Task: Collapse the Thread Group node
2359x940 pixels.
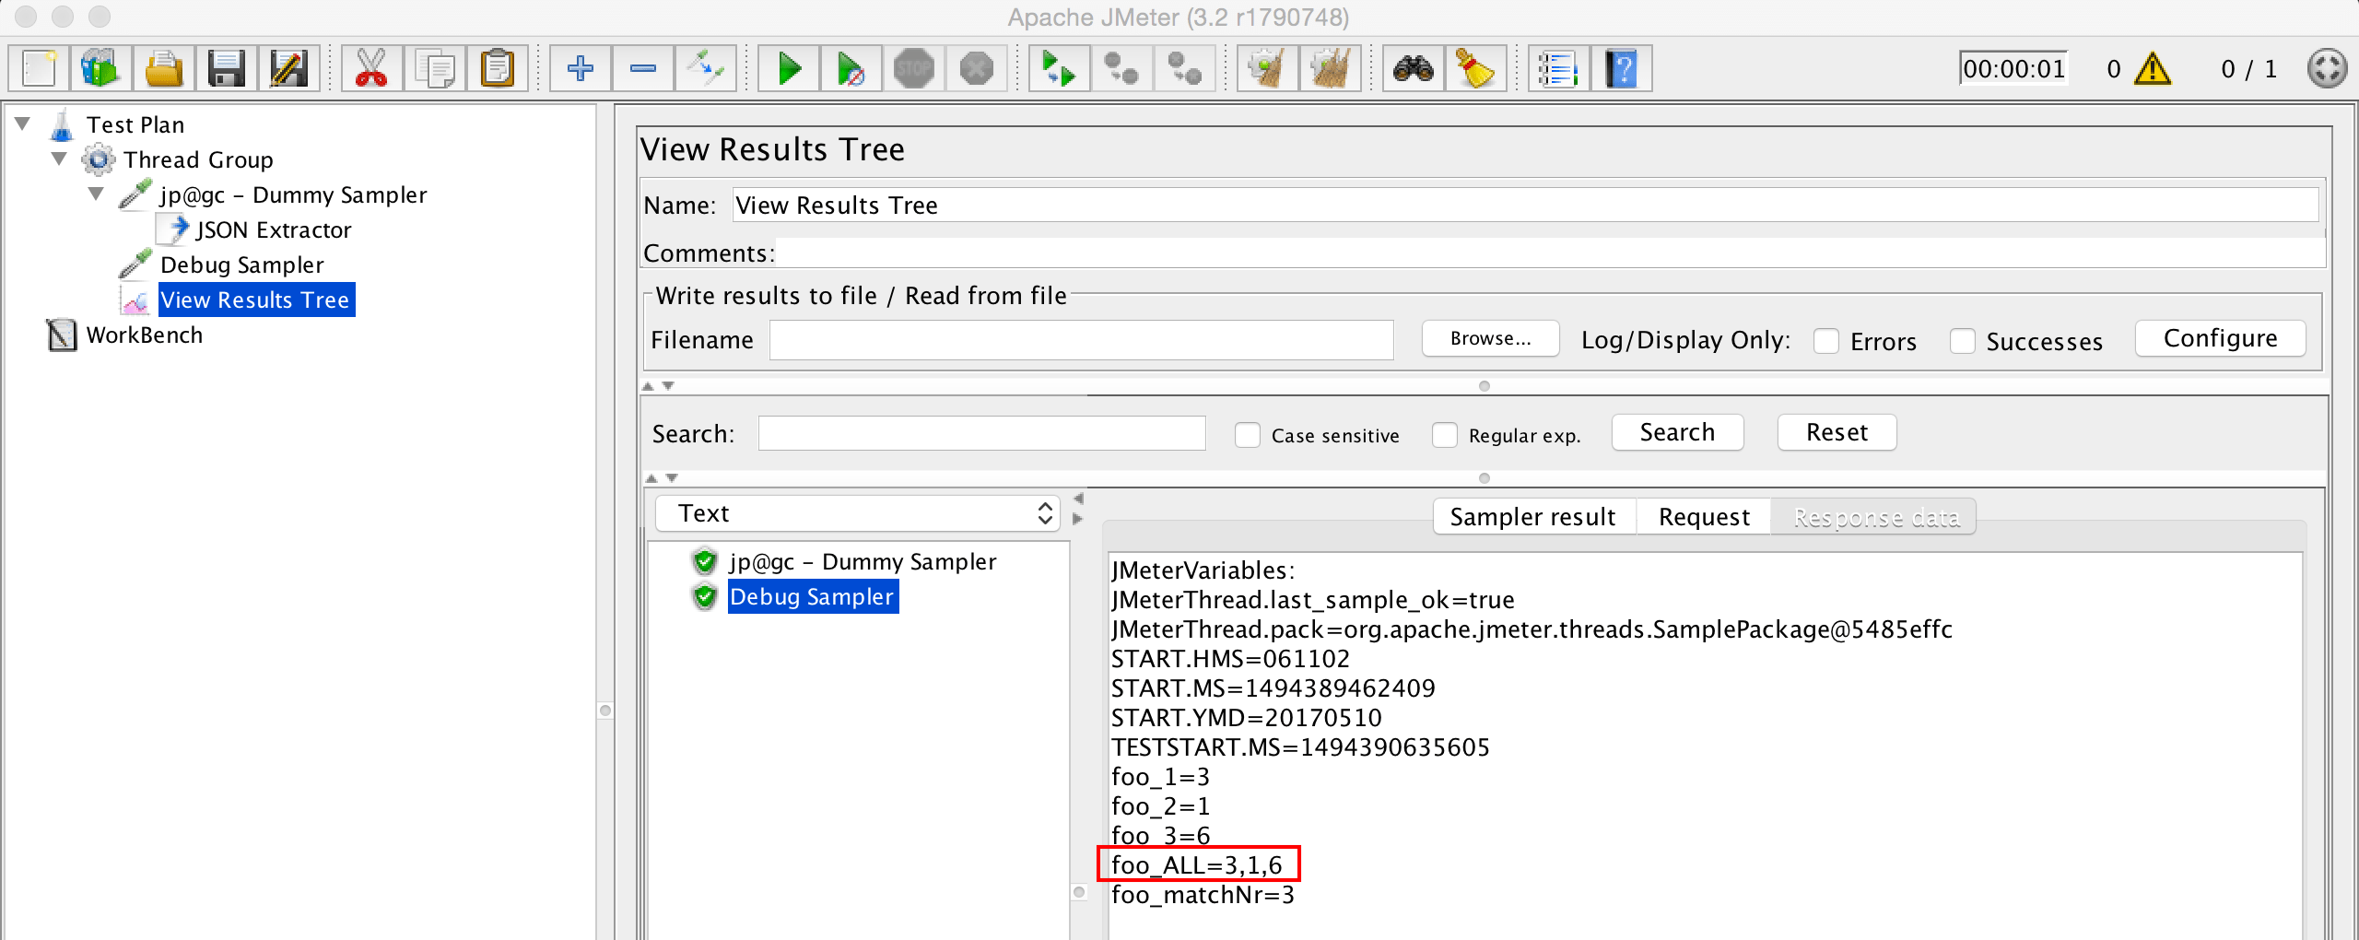Action: coord(58,159)
